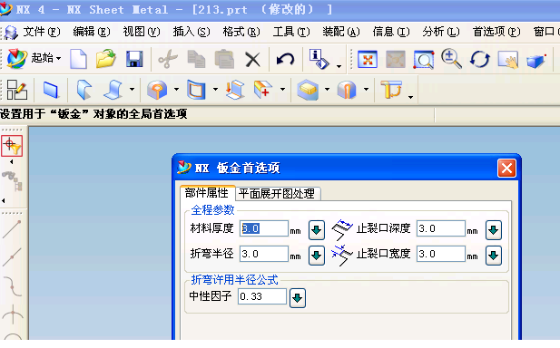The width and height of the screenshot is (560, 348).
Task: Open the object information icon
Action: point(319,59)
